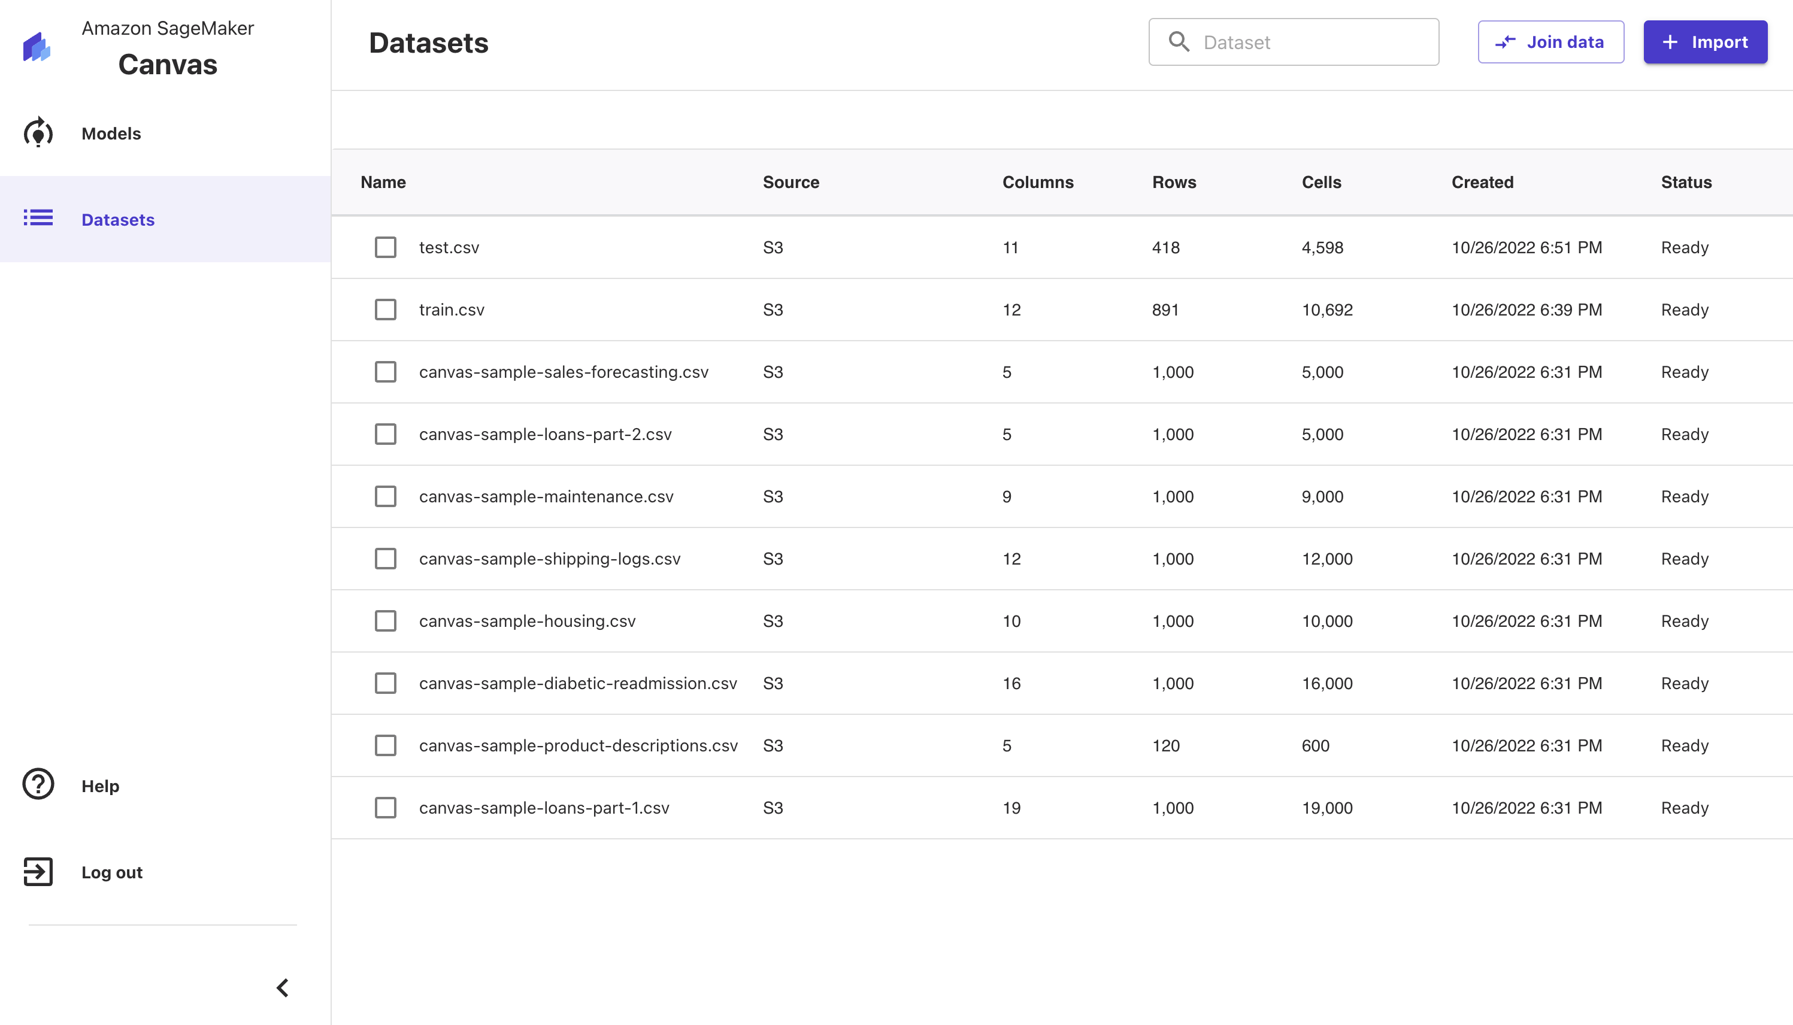The height and width of the screenshot is (1025, 1793).
Task: Sort by the Rows column header
Action: (1174, 183)
